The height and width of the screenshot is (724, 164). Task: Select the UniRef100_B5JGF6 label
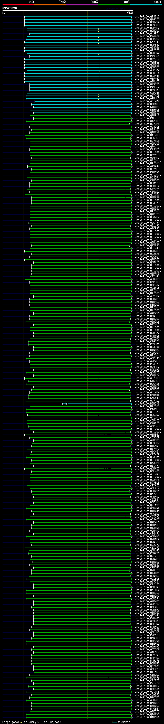point(147,463)
